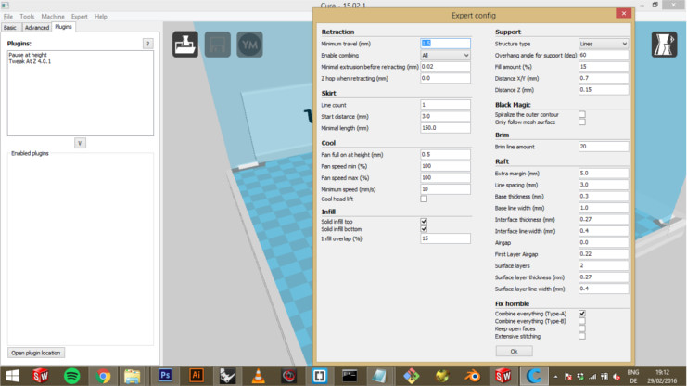Click the YM YouMagine share icon
The image size is (687, 386).
pos(249,45)
